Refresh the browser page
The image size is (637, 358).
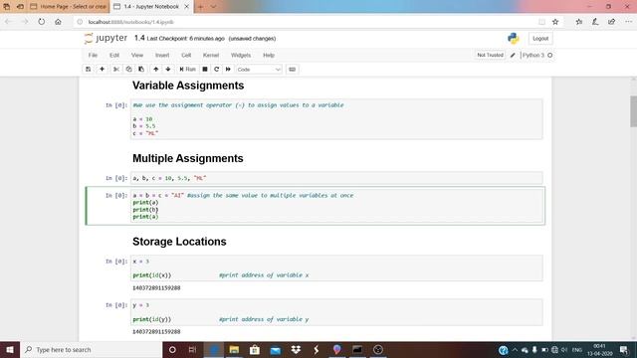pyautogui.click(x=42, y=22)
